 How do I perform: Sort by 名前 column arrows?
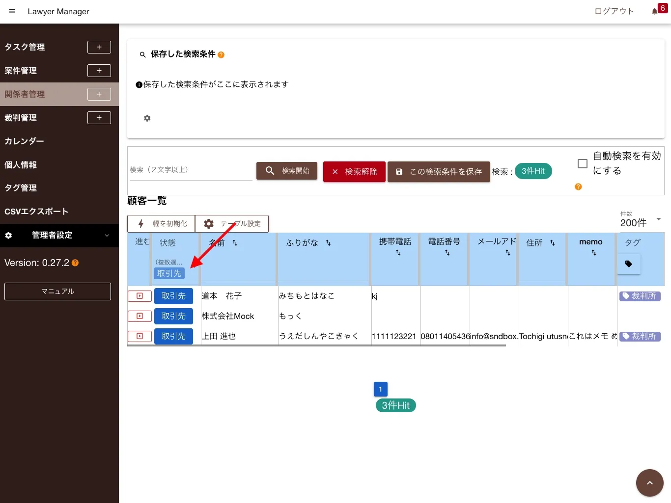click(235, 243)
